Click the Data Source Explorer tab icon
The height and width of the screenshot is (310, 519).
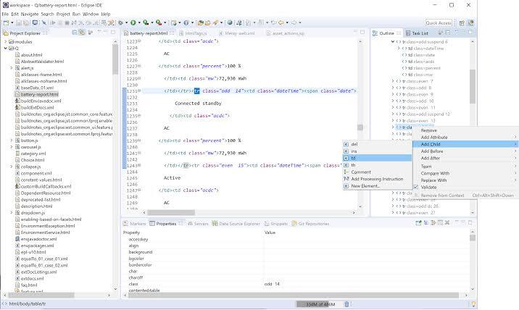215,224
